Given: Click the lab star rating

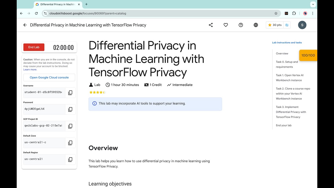Looking at the screenshot, I should pos(97,92).
